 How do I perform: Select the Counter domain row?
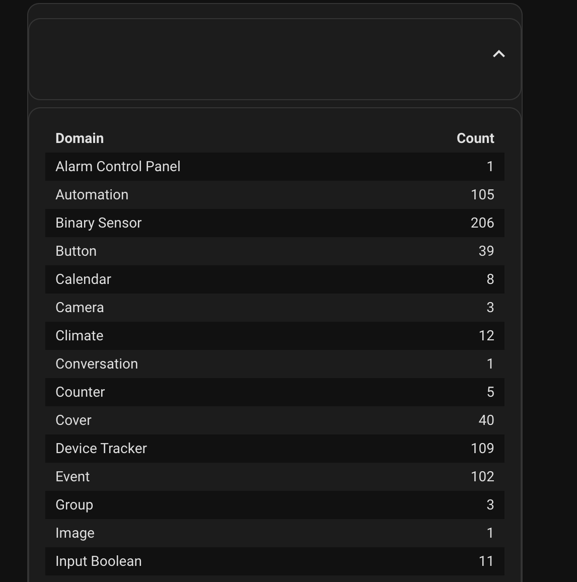coord(275,392)
